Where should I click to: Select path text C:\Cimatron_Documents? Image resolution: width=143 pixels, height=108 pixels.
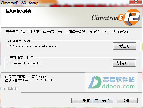23,63
